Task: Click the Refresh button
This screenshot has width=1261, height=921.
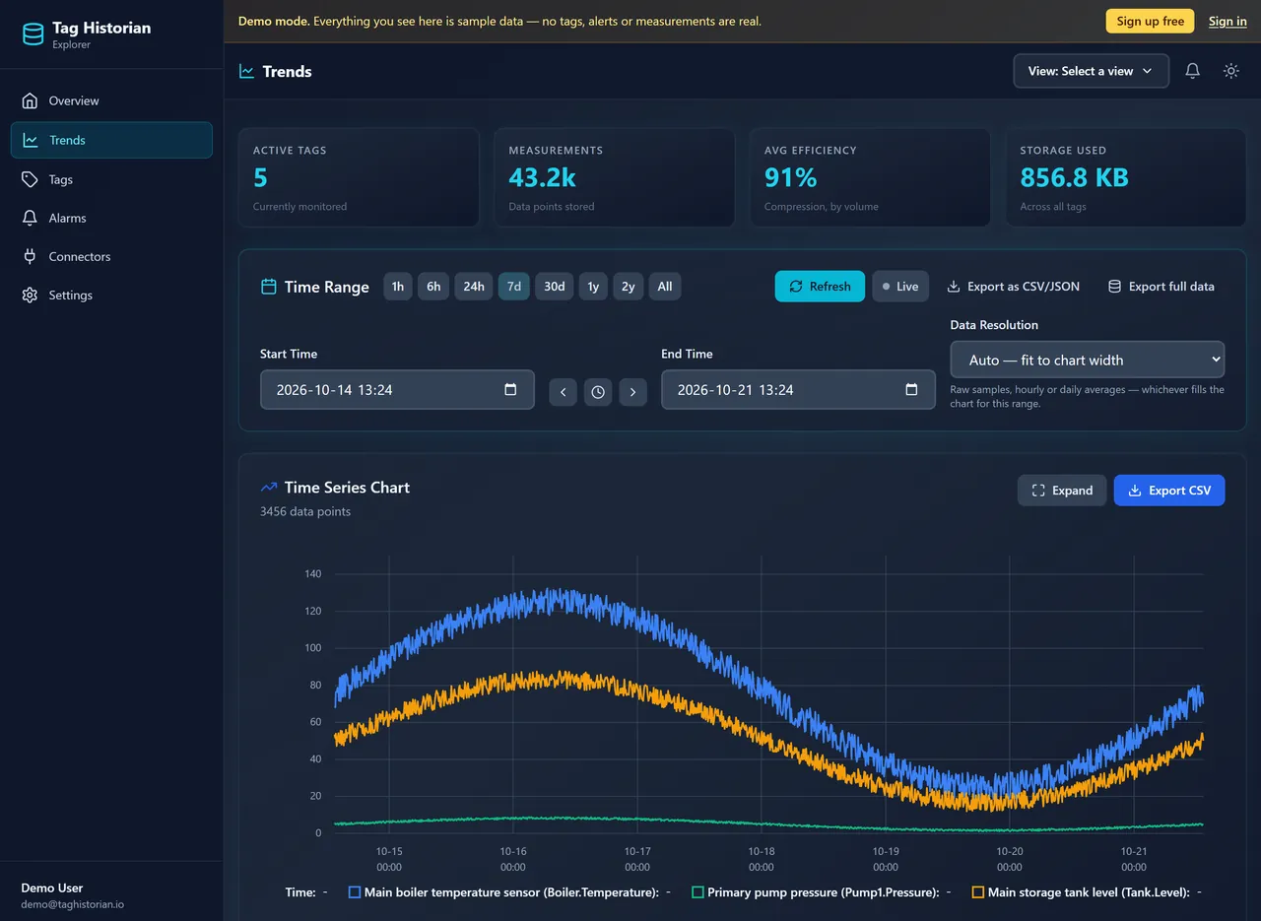Action: 820,287
